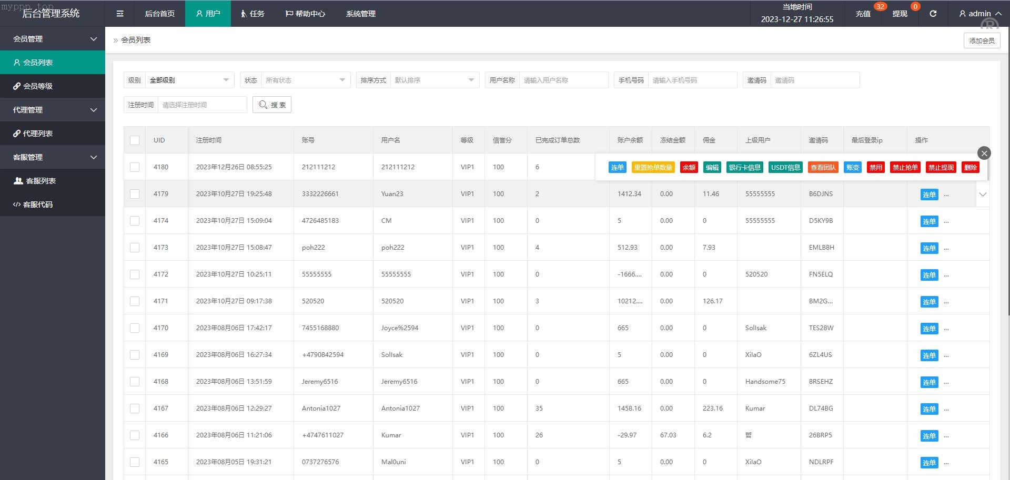Select the row checkbox for UID 4173
Viewport: 1010px width, 480px height.
pos(135,248)
